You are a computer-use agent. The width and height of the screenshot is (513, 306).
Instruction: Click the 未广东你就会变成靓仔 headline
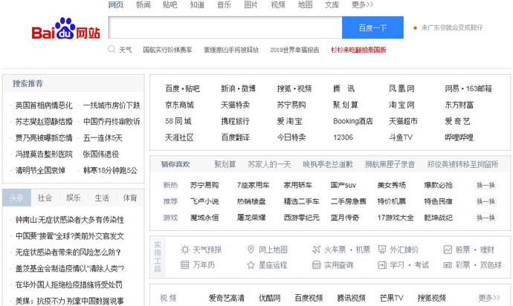(x=452, y=27)
